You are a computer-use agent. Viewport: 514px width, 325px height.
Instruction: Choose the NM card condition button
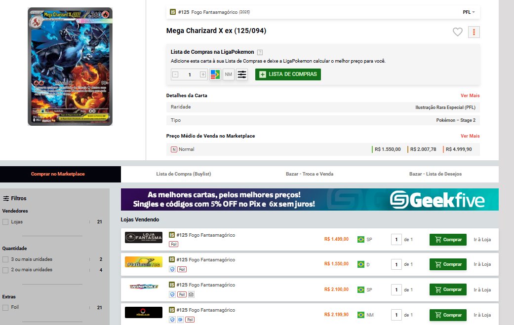229,74
